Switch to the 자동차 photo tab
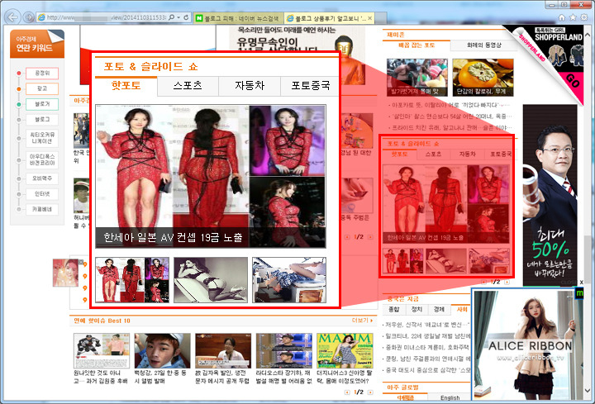The image size is (595, 404). coord(250,85)
